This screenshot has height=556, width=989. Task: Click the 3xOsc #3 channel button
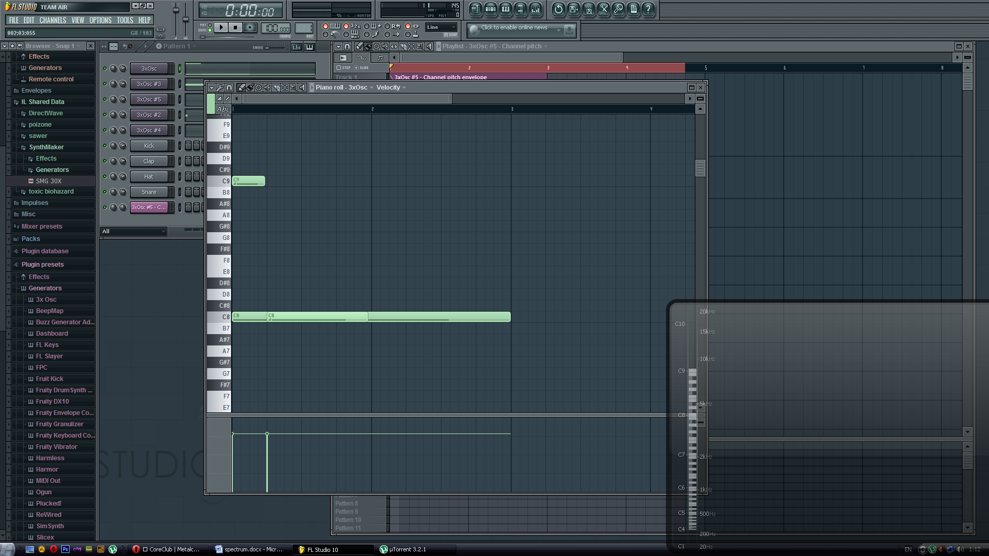[x=149, y=84]
